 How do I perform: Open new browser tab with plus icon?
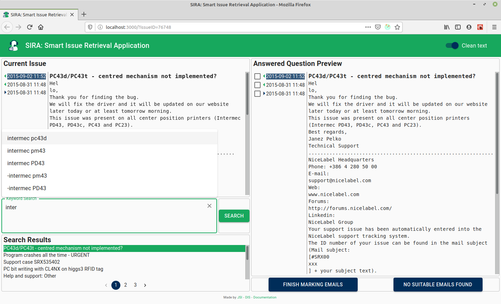pos(84,15)
